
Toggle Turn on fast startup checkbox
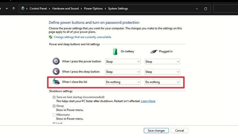click(54, 97)
